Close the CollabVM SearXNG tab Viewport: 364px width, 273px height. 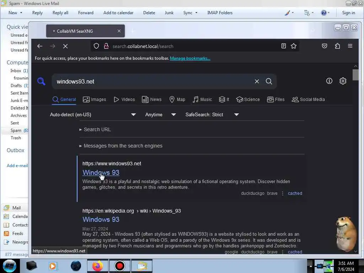click(119, 31)
